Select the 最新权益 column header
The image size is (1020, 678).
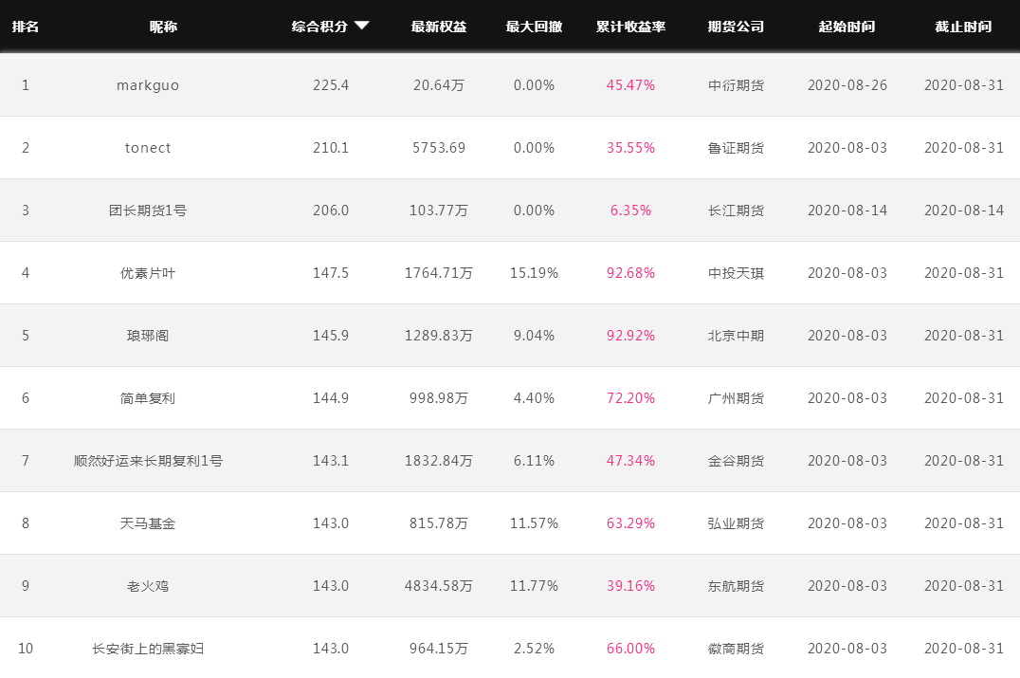coord(439,27)
